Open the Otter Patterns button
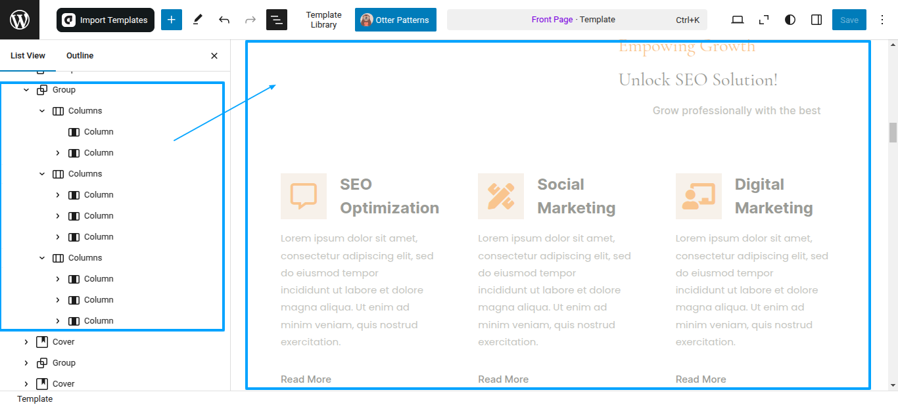898x407 pixels. 396,20
